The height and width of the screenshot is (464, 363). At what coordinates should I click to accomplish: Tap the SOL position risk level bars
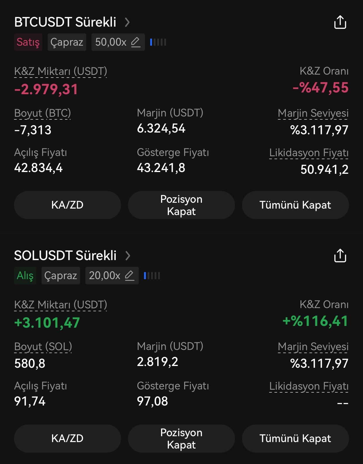click(x=152, y=276)
